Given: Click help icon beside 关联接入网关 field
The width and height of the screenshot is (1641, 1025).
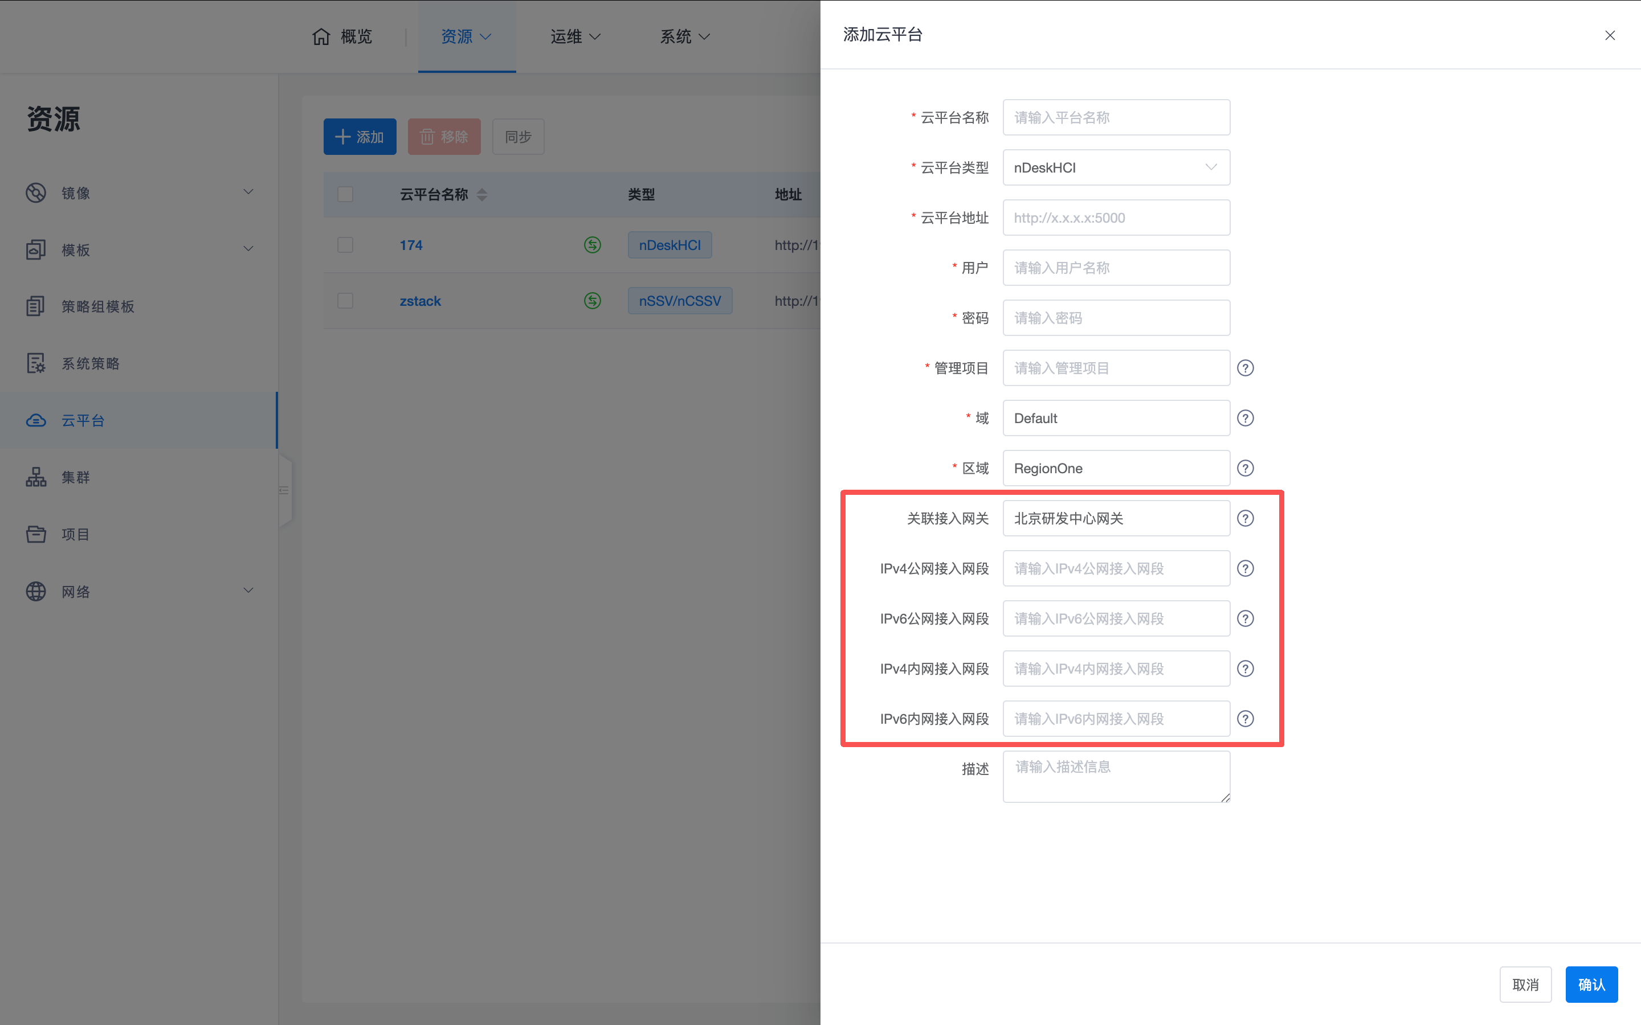Looking at the screenshot, I should click(x=1245, y=519).
